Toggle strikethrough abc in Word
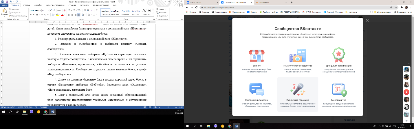The height and width of the screenshot is (129, 414). point(42,15)
